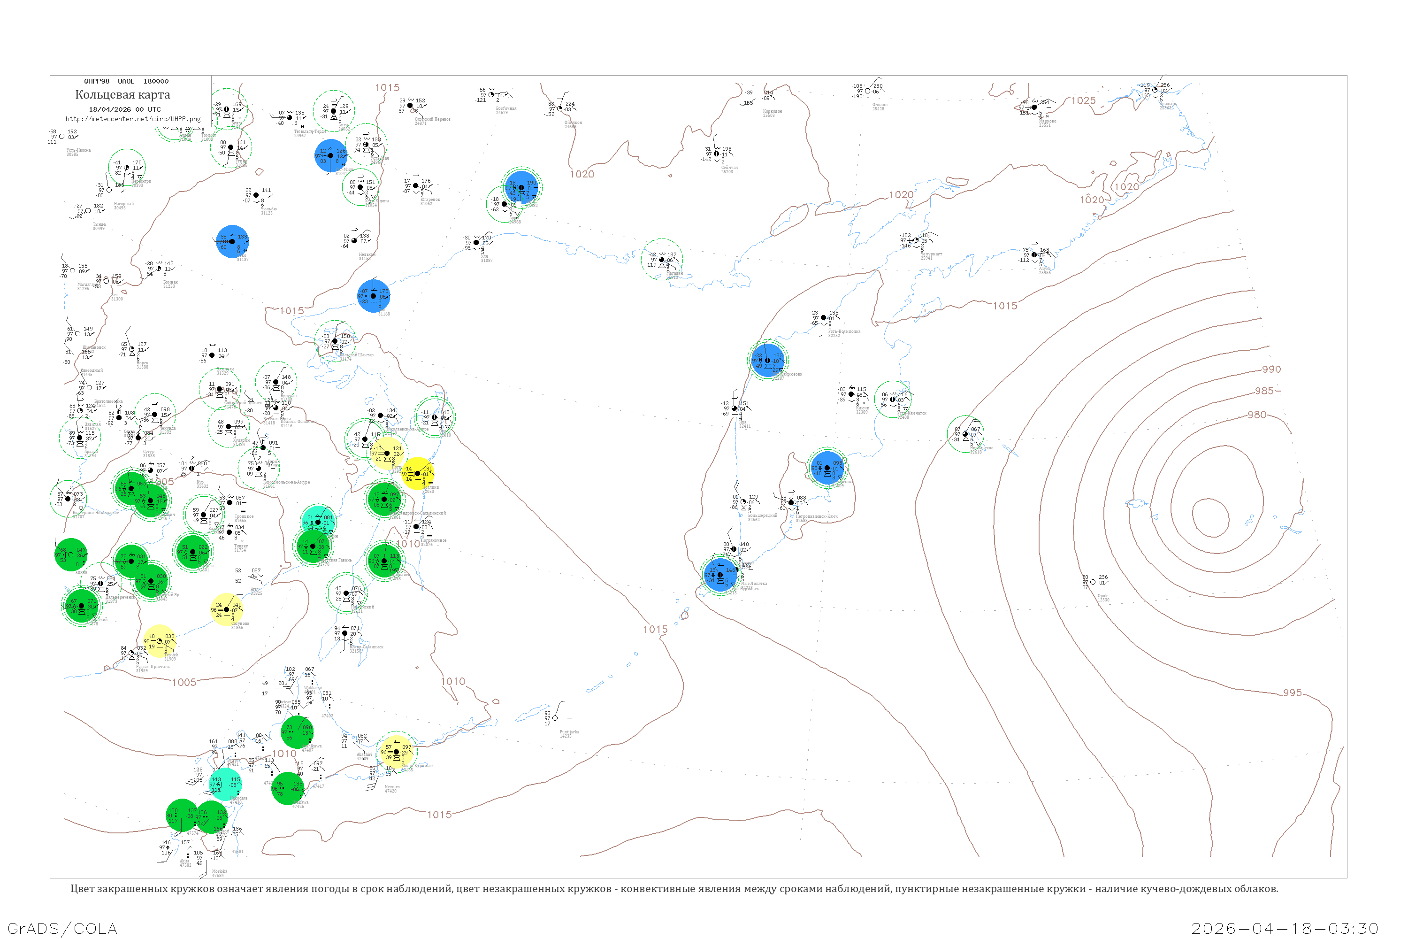Click the Петропавловск-Камч station plot 32583
1408x939 pixels.
[791, 503]
